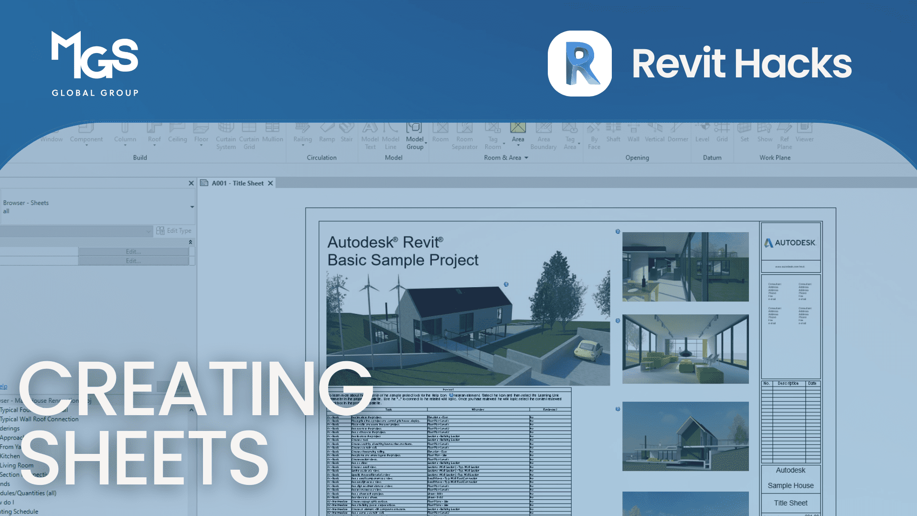This screenshot has height=516, width=917.
Task: Switch to A001 - Title Sheet tab
Action: coord(237,183)
